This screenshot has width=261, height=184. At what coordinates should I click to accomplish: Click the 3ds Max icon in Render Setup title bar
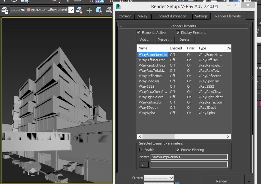(x=118, y=6)
